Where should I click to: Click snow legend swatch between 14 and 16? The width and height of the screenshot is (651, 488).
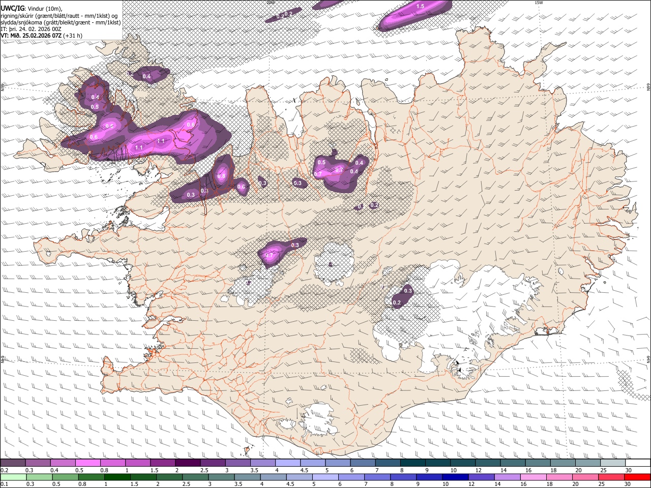point(513,463)
